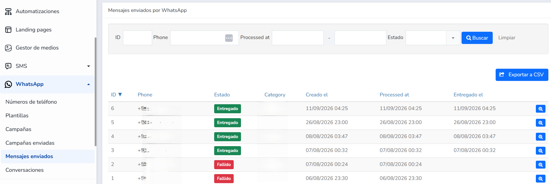The width and height of the screenshot is (551, 184).
Task: Focus the ID filter input
Action: pos(138,38)
